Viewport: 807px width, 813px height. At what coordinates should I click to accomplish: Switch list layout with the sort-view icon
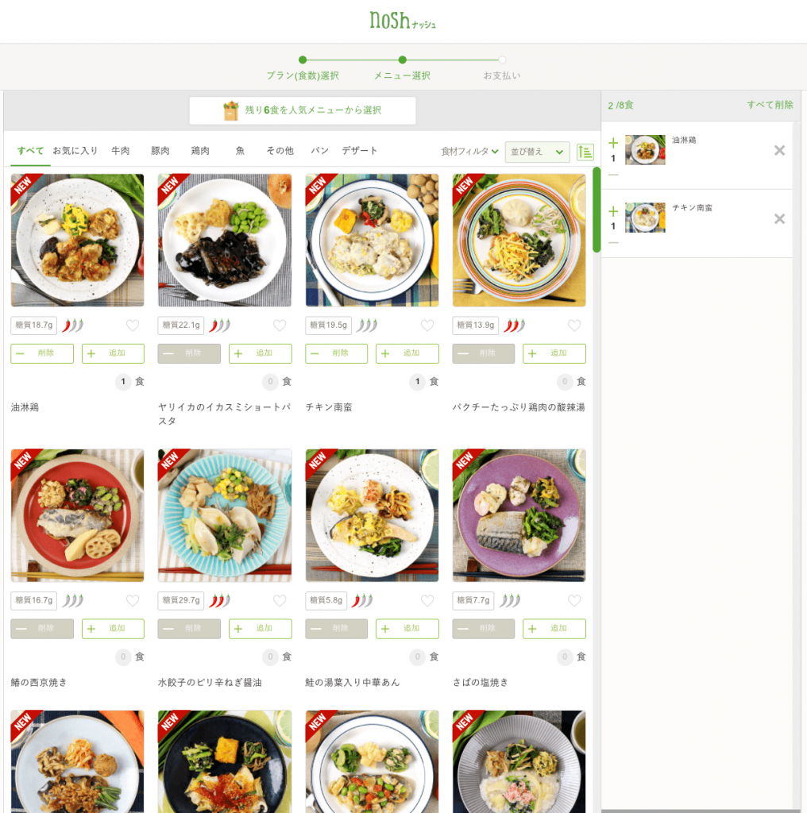coord(585,152)
